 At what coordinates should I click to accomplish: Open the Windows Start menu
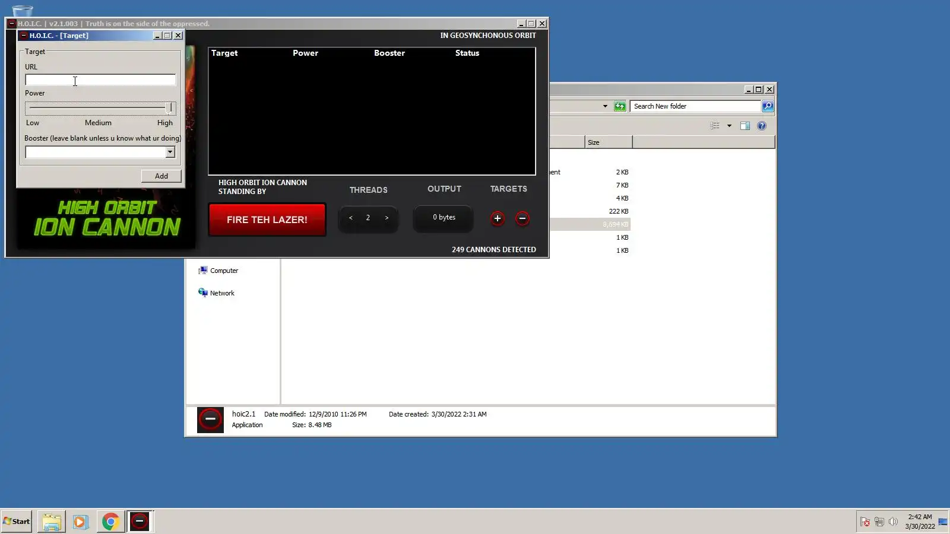[x=17, y=522]
